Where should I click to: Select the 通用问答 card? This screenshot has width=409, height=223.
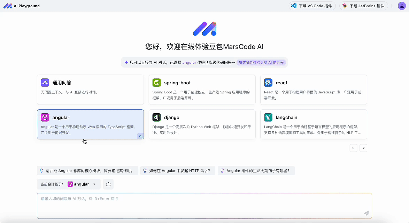(x=90, y=90)
